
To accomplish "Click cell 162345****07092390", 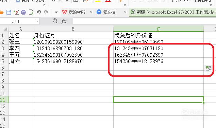I will click(159, 55).
